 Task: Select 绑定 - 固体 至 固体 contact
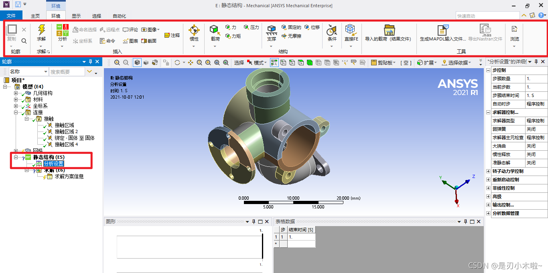coord(75,138)
